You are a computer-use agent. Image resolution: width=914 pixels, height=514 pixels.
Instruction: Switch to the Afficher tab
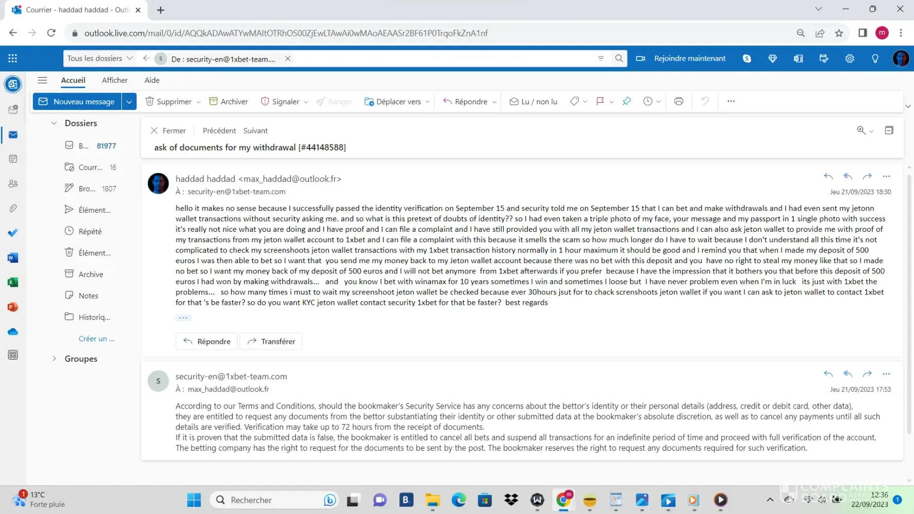pos(115,80)
